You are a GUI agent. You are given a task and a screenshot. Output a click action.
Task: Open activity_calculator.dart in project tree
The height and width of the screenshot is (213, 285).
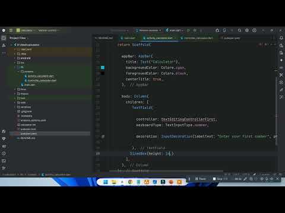[x=40, y=76]
